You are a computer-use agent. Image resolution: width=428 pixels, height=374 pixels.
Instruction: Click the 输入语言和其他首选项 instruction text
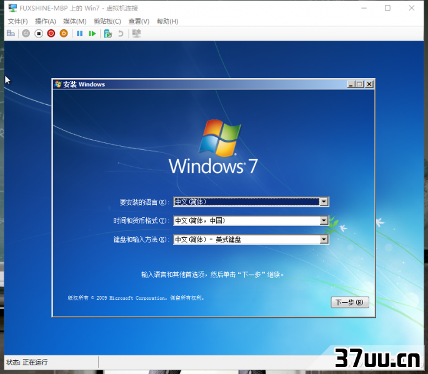(x=212, y=275)
